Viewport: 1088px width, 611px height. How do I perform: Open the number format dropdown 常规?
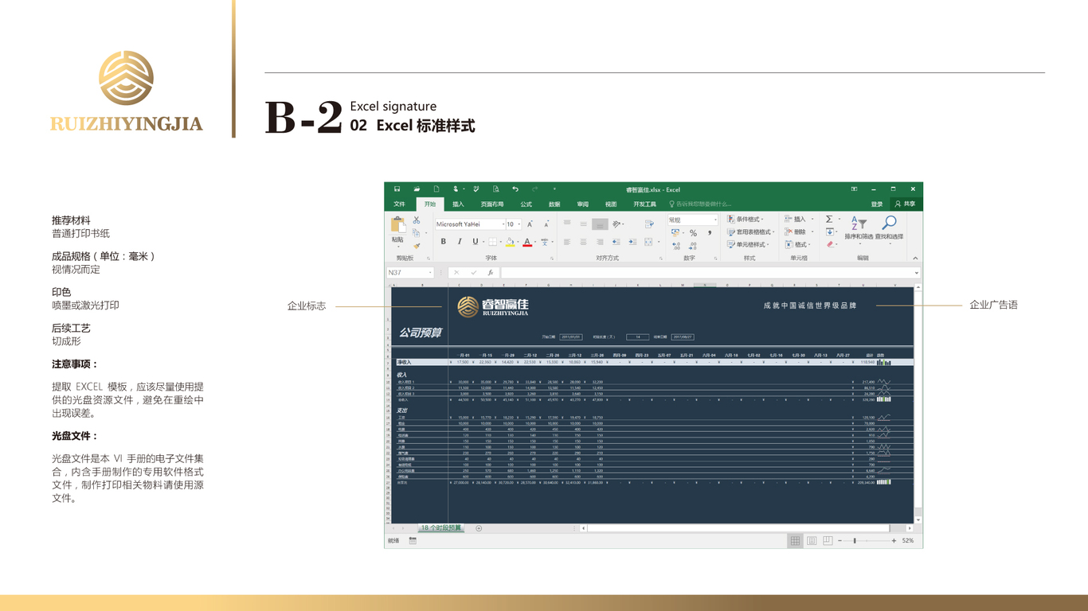715,220
